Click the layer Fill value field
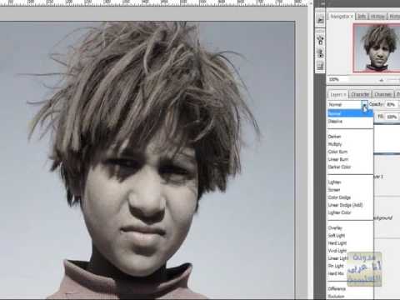 (392, 117)
